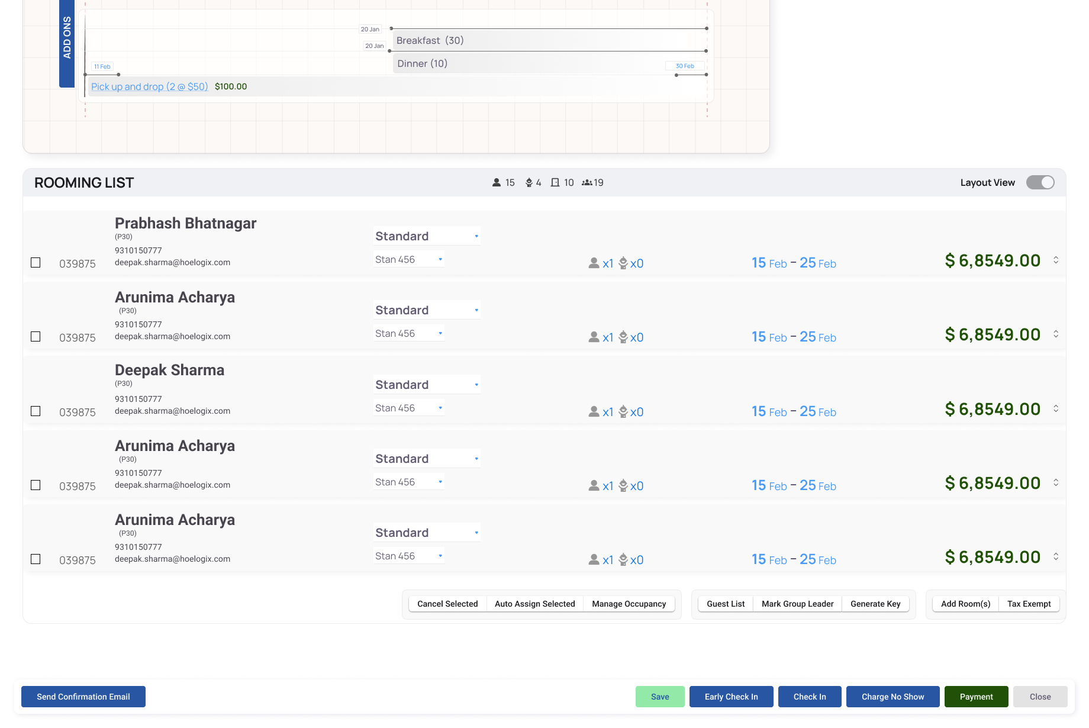Click Add Room(s)
1089x728 pixels.
tap(966, 604)
